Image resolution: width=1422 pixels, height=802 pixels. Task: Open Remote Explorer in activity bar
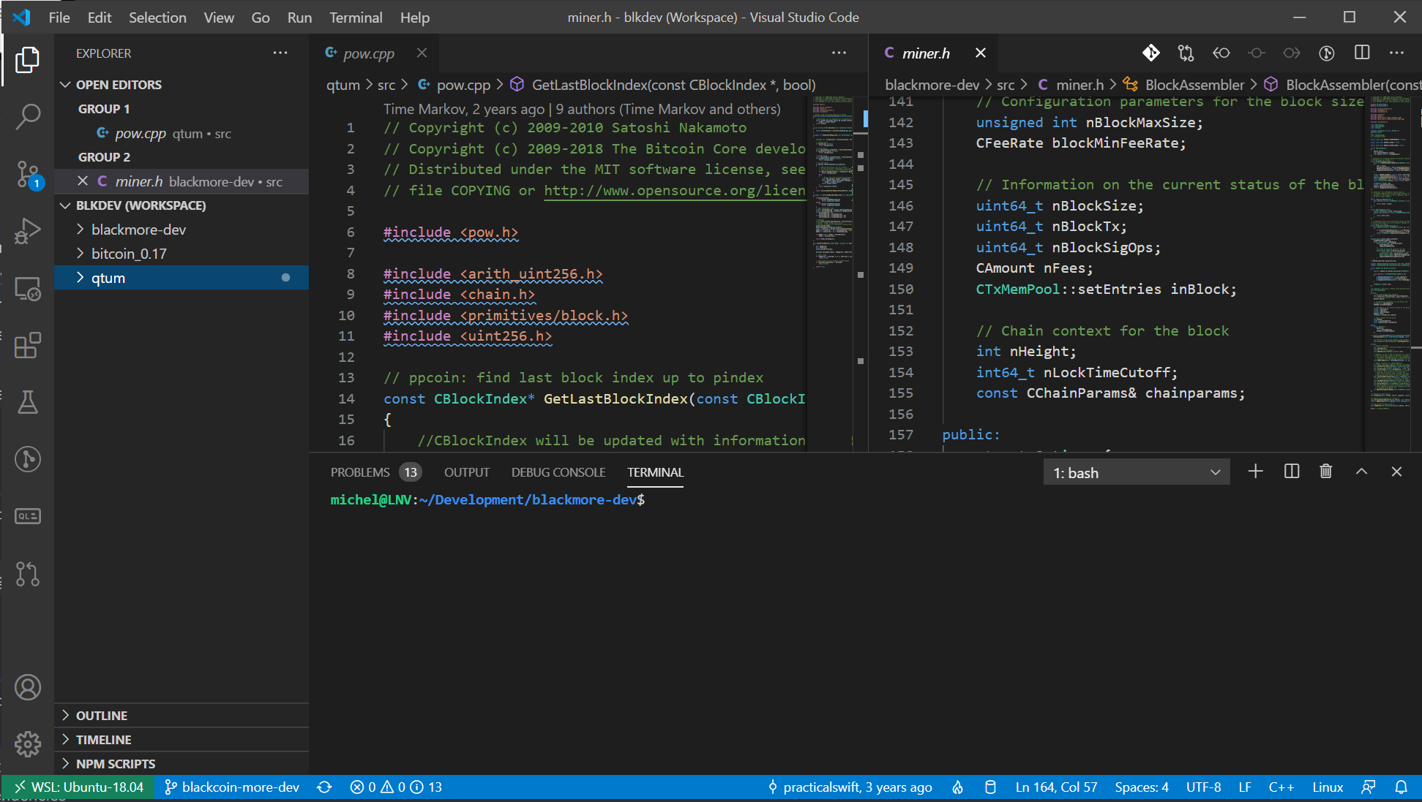coord(28,289)
